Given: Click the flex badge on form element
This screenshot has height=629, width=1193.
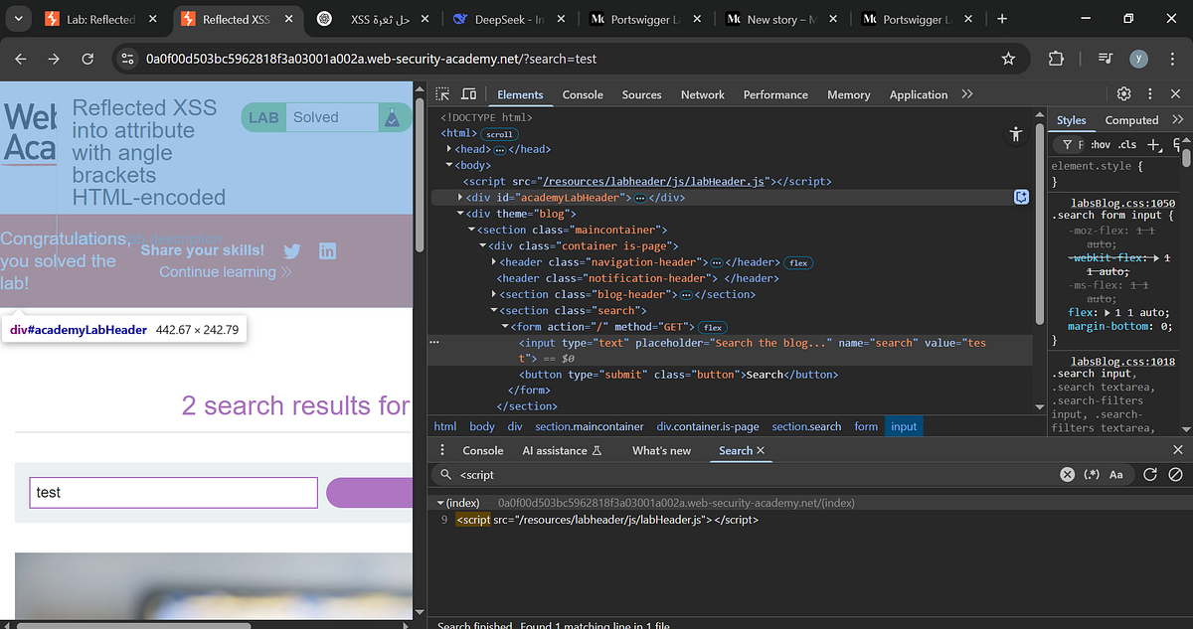Looking at the screenshot, I should (712, 327).
